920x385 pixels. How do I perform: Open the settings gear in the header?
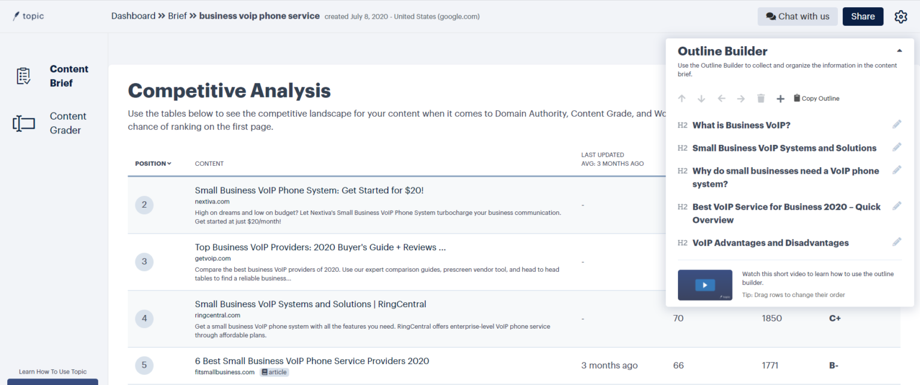[901, 17]
